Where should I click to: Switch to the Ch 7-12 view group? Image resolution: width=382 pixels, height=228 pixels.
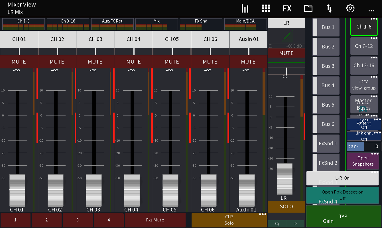pos(364,46)
